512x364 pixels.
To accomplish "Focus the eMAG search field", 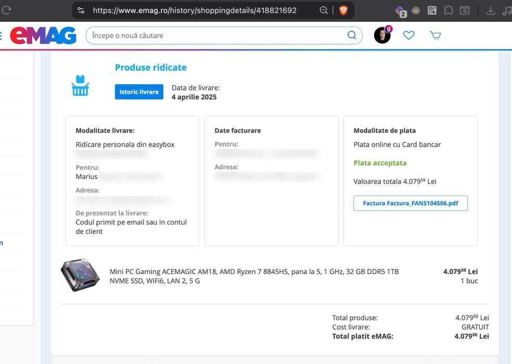I will (216, 35).
